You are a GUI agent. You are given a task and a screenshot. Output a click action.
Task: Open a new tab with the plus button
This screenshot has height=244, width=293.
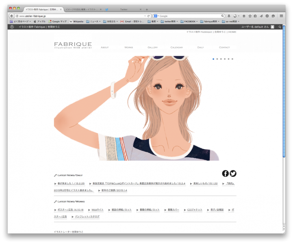147,9
